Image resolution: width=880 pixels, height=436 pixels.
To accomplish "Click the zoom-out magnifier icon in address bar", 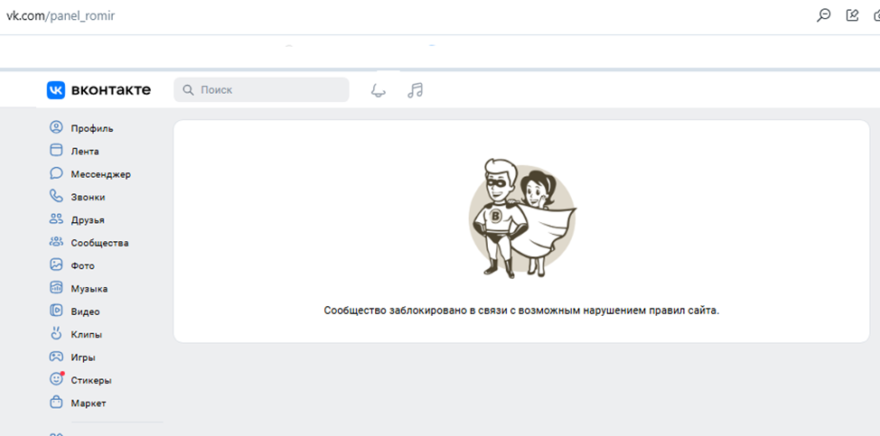I will [x=823, y=15].
